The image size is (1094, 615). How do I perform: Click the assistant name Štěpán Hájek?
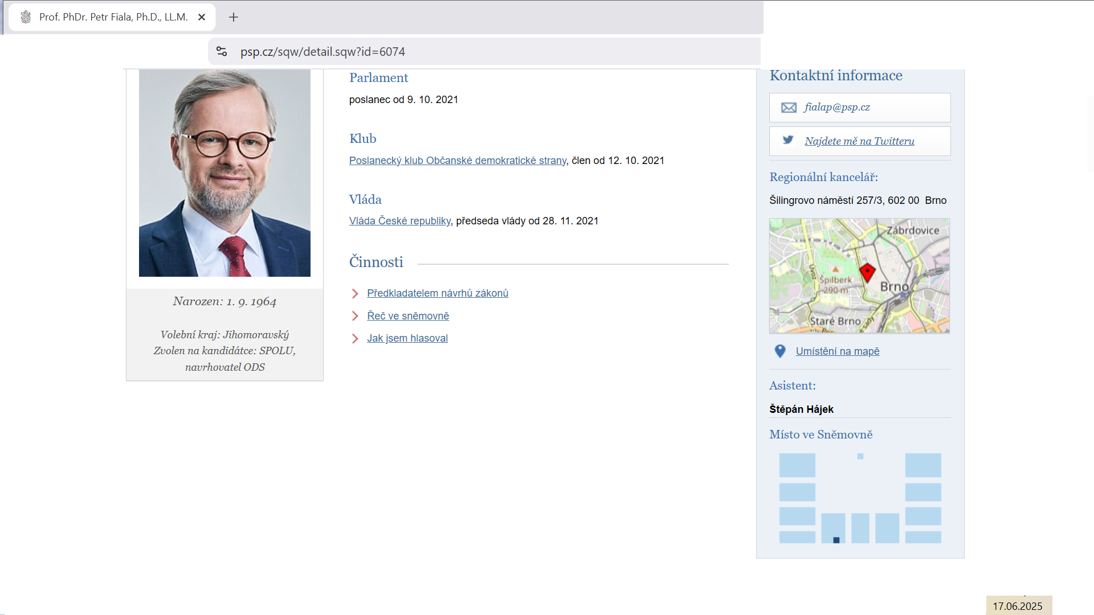pos(801,409)
